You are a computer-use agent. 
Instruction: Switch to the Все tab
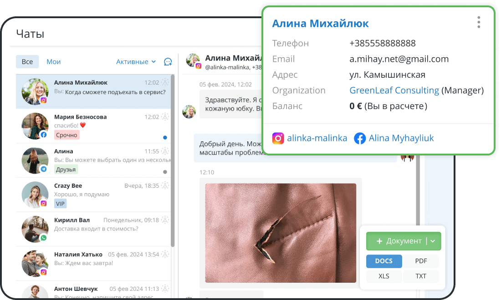(x=27, y=62)
